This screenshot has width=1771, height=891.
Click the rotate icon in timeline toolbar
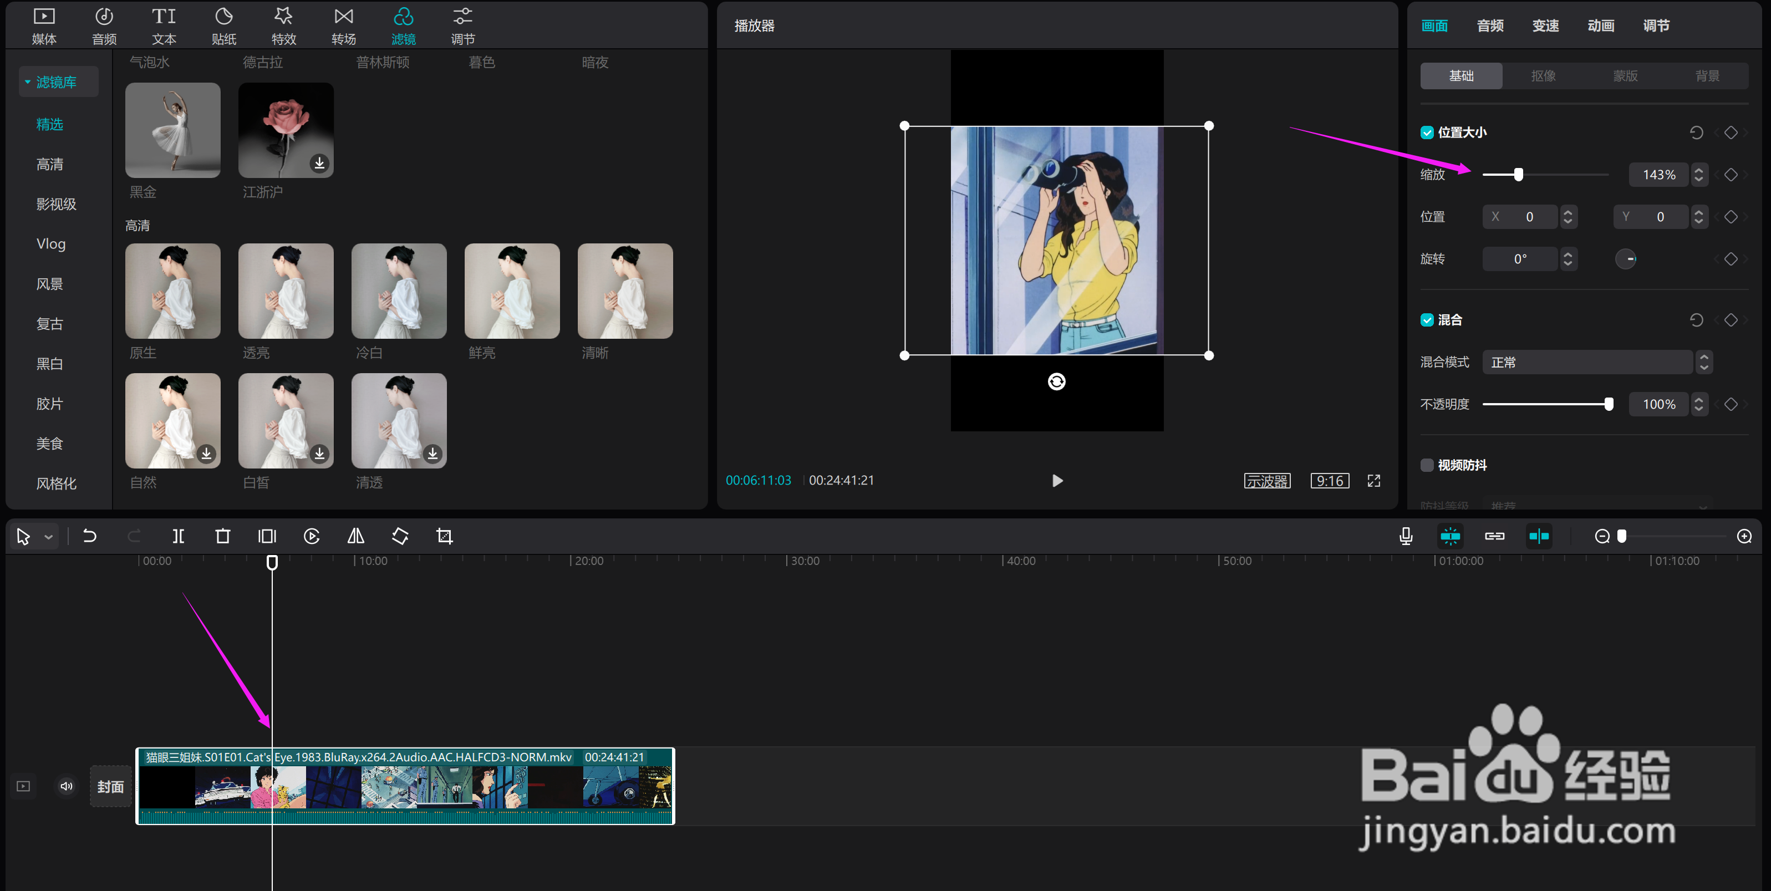point(400,536)
